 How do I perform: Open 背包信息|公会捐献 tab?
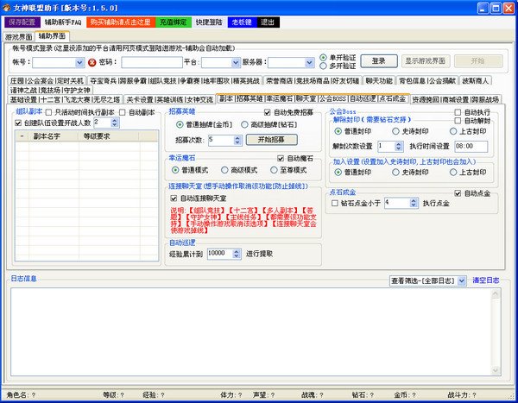427,80
